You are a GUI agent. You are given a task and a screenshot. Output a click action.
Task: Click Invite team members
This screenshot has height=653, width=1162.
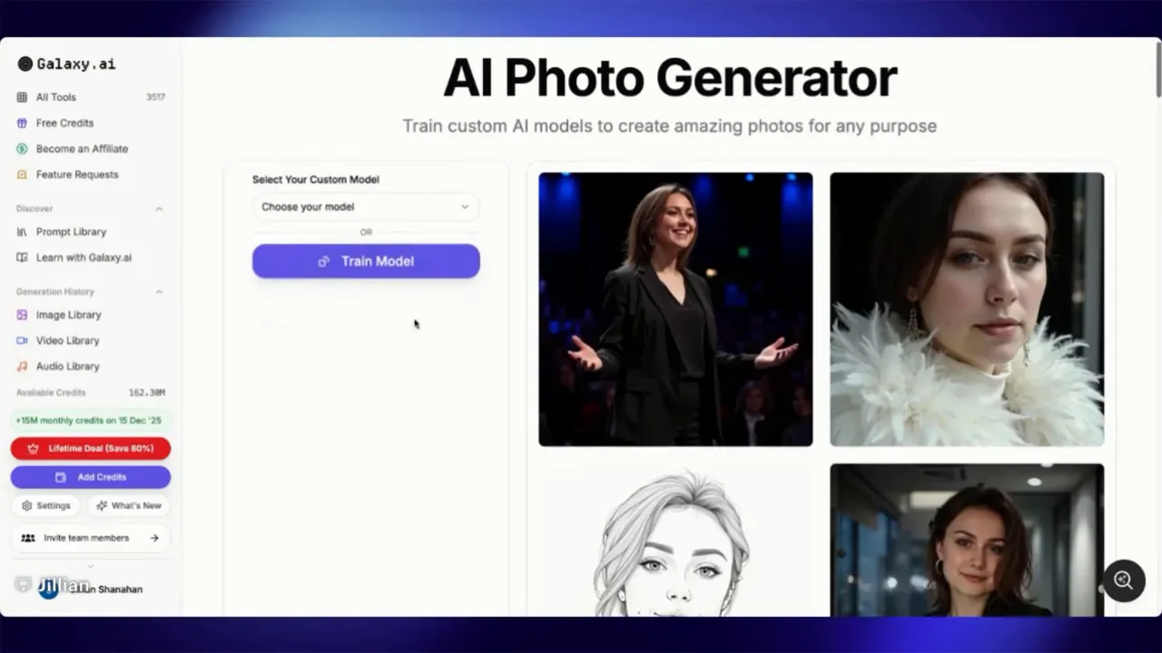click(90, 538)
